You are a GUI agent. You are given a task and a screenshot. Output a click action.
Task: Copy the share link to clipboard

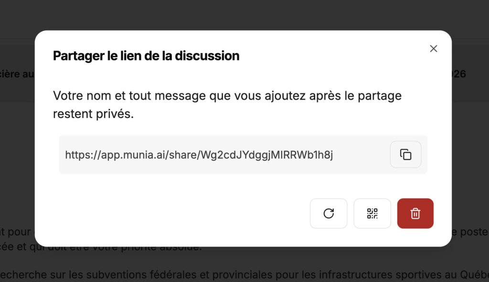click(405, 154)
